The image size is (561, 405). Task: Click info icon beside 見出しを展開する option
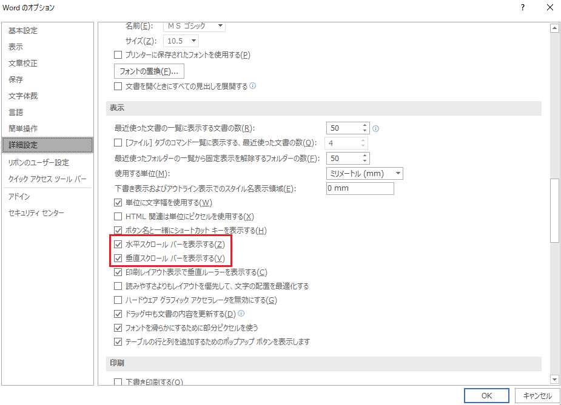(252, 86)
